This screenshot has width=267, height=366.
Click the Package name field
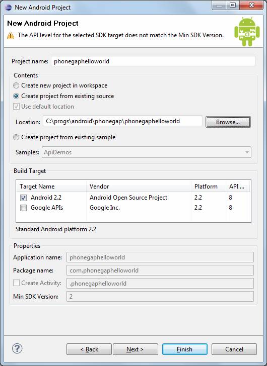160,270
